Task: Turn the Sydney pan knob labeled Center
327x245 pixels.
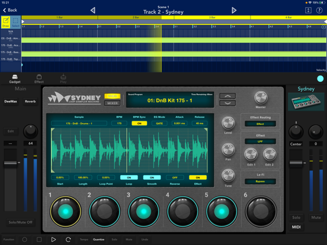Action: [x=296, y=131]
